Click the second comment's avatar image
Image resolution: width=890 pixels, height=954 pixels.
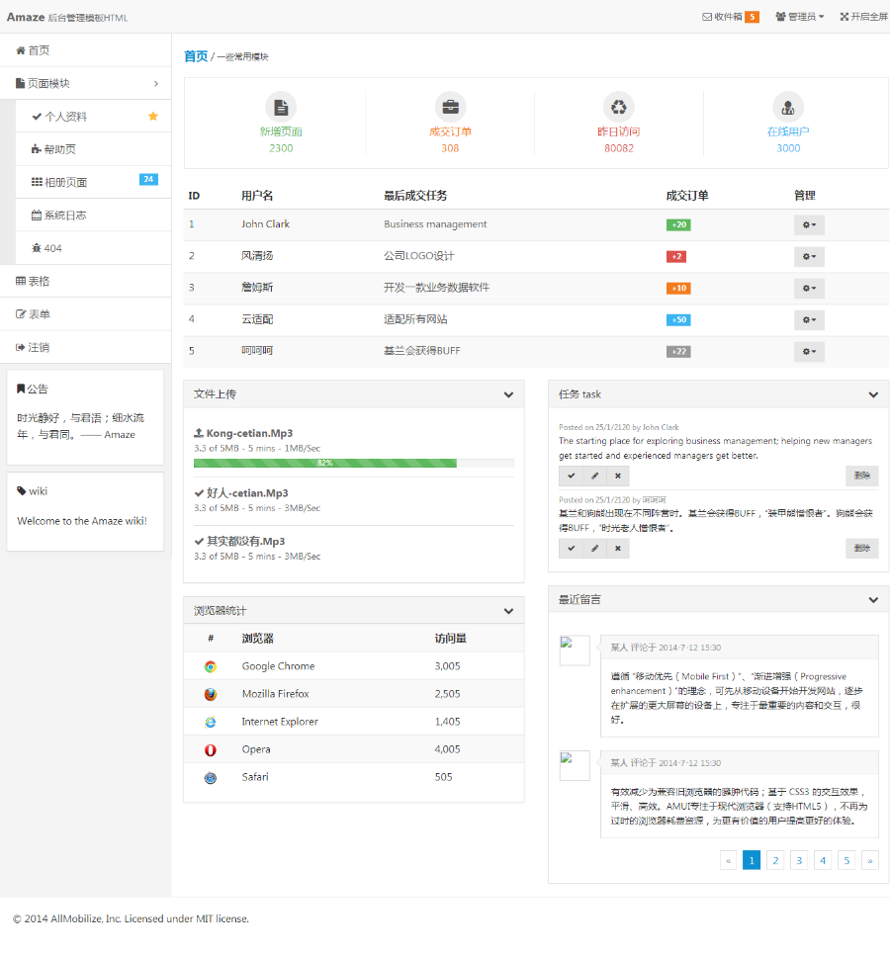point(575,766)
